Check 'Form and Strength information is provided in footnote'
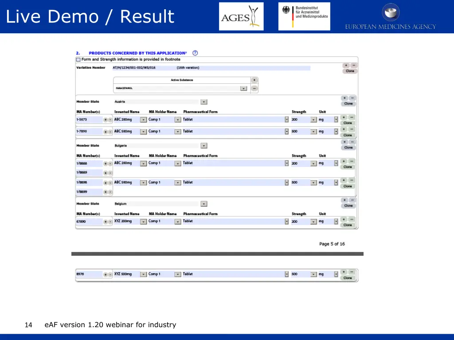The width and height of the screenshot is (454, 340). (78, 59)
